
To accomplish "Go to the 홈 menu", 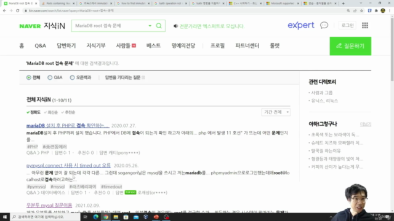I will coord(22,45).
